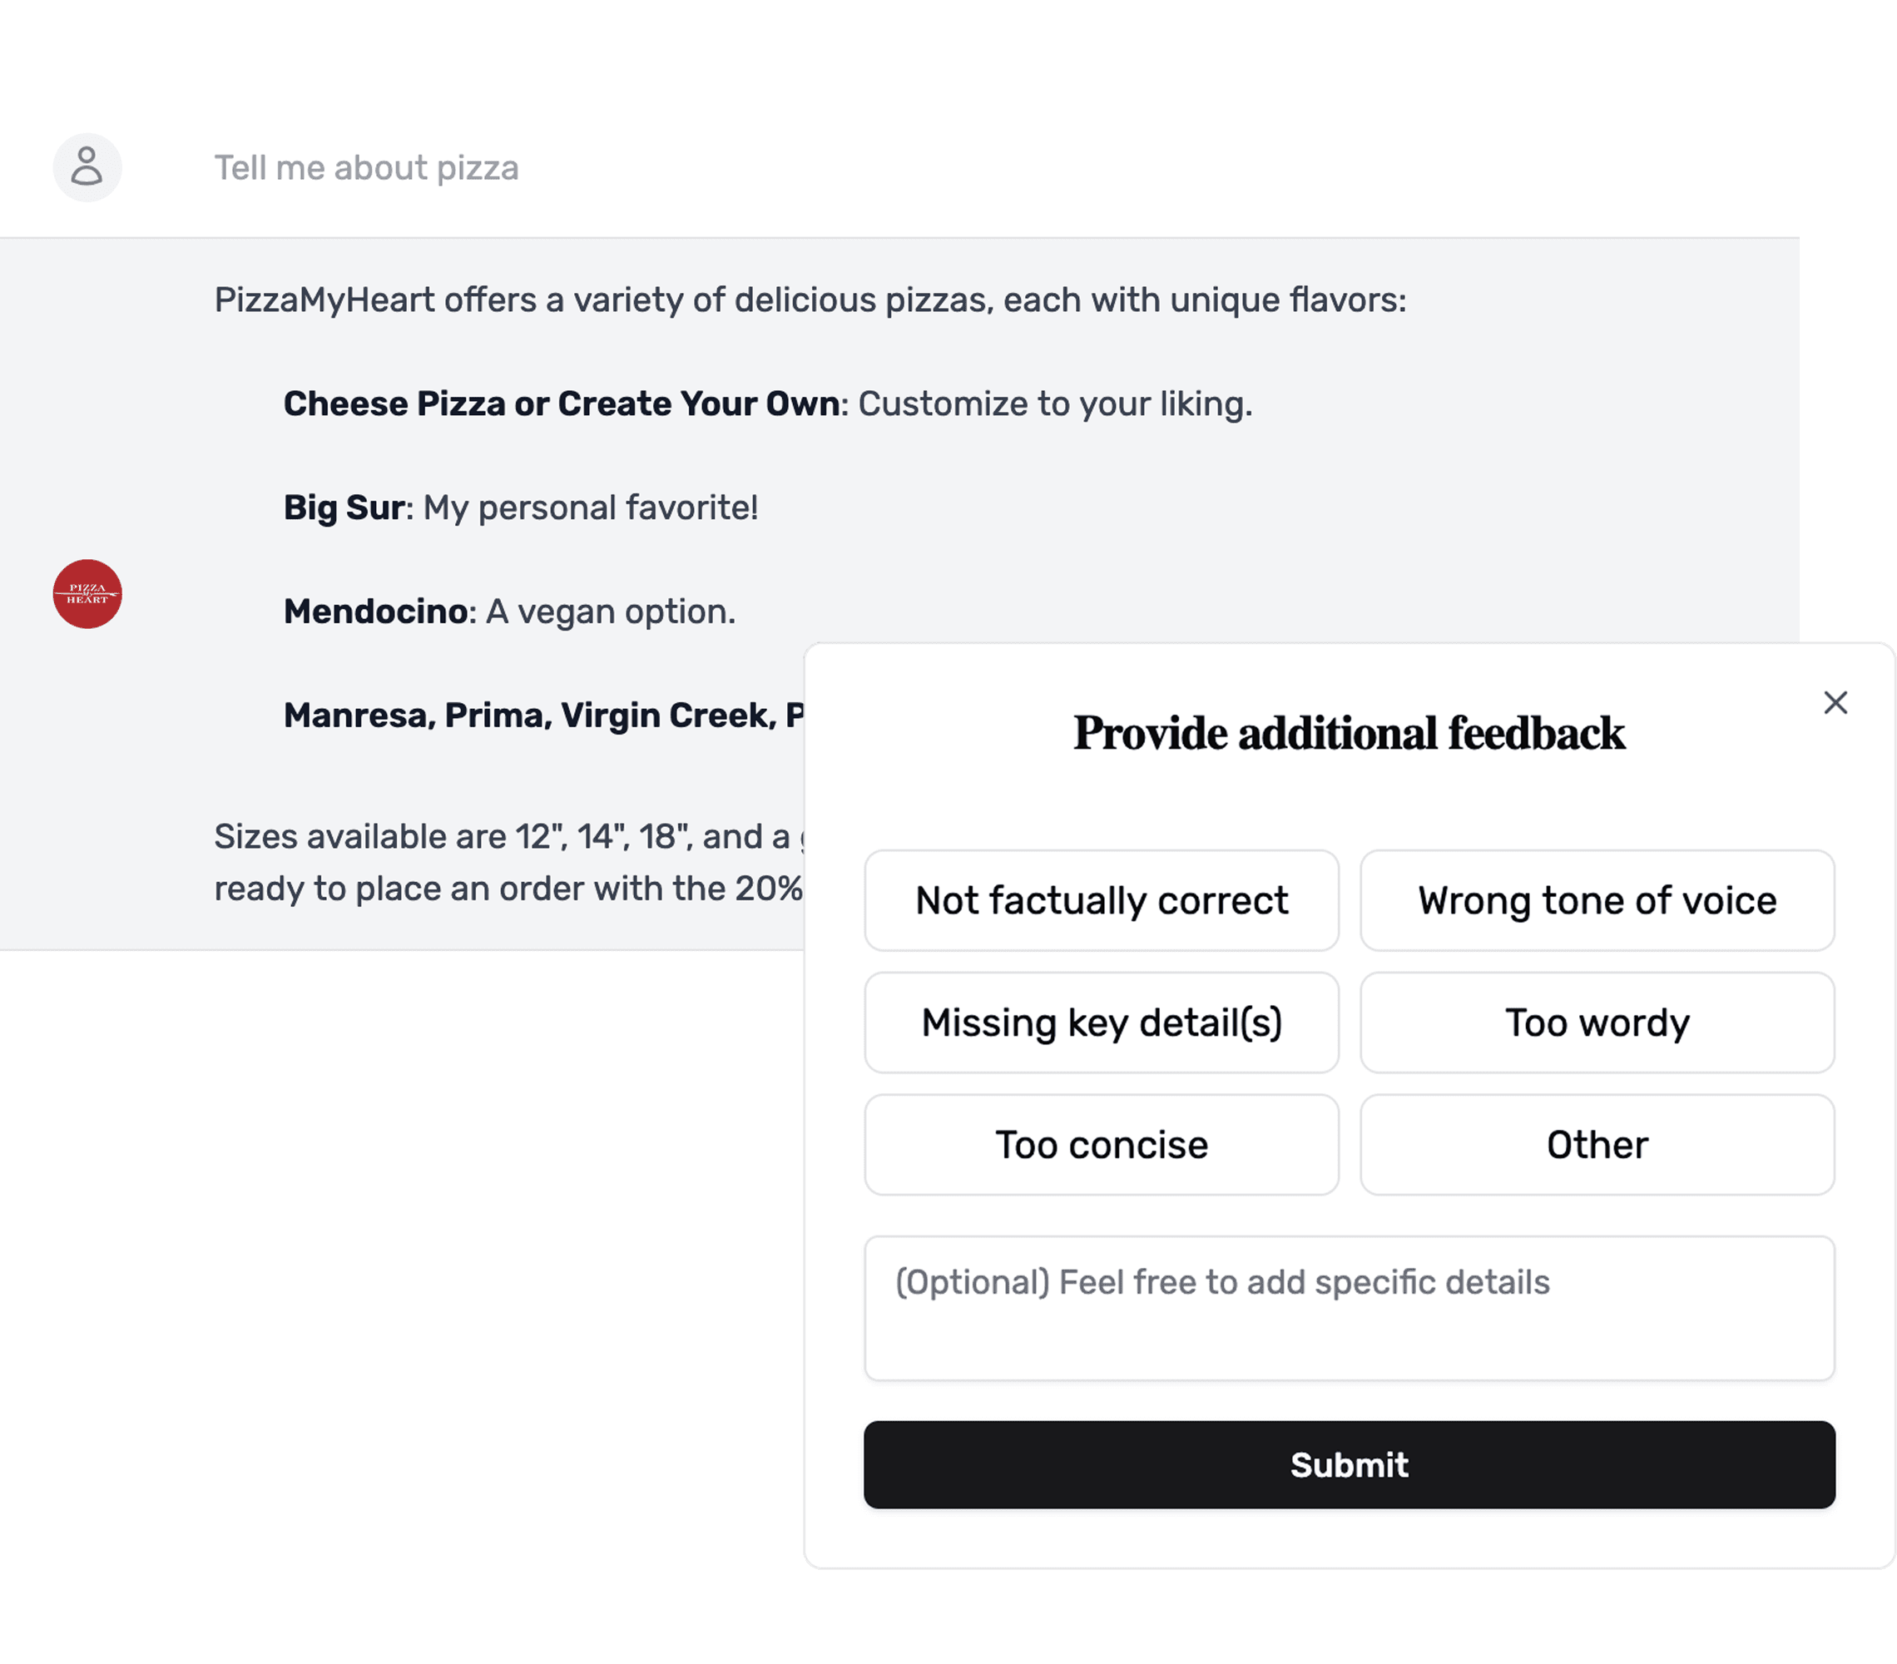Submit the additional feedback
This screenshot has width=1897, height=1664.
[1350, 1464]
